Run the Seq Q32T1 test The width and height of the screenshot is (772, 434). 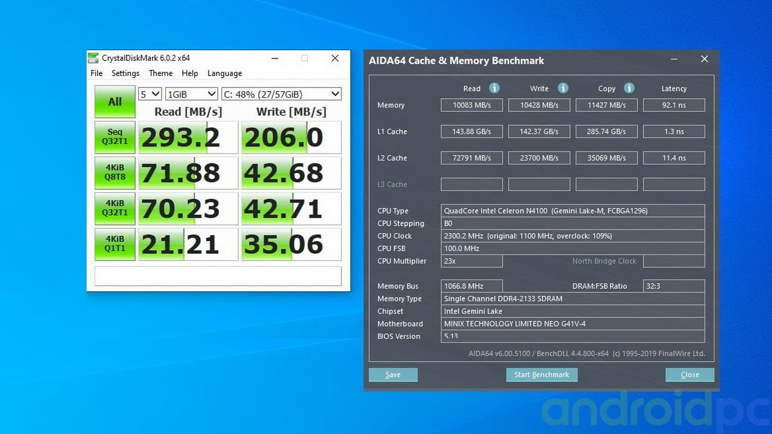(115, 137)
